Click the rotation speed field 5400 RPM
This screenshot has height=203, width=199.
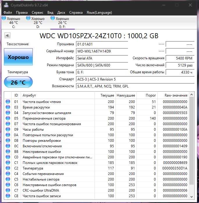click(180, 58)
